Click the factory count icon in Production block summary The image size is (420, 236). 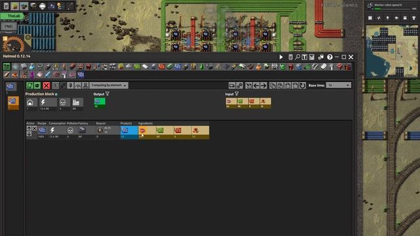point(76,102)
